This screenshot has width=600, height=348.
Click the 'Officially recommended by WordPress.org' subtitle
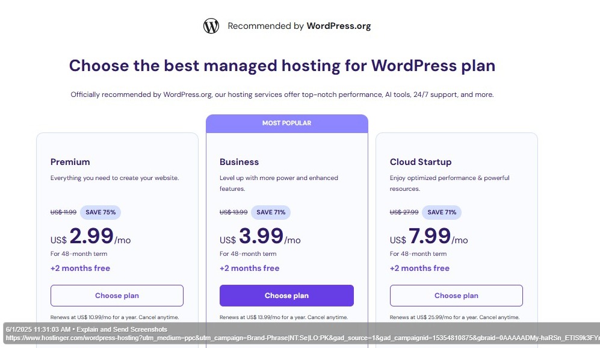tap(282, 95)
